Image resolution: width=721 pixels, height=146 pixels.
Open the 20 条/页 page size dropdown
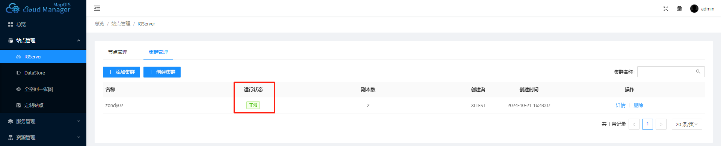pyautogui.click(x=687, y=124)
